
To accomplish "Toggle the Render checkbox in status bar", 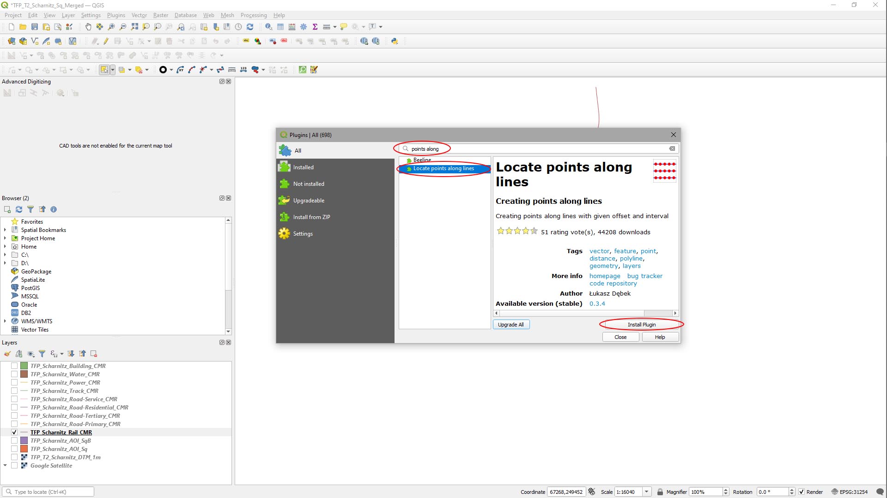I will pos(802,492).
